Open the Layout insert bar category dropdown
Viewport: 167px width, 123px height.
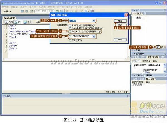pos(8,11)
